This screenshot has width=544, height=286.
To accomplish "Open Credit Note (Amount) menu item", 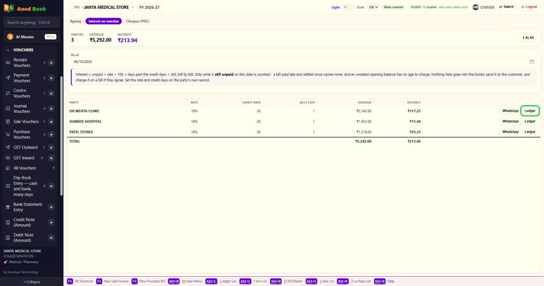I will click(x=24, y=222).
